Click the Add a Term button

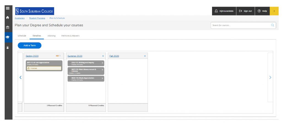(29, 45)
